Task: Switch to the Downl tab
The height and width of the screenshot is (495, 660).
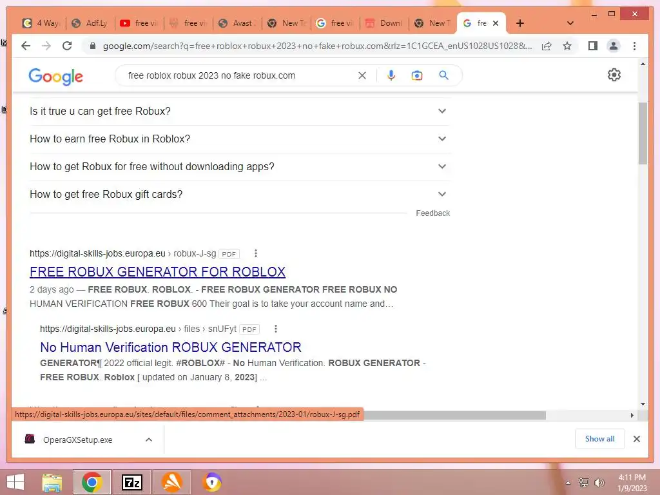Action: pyautogui.click(x=384, y=23)
